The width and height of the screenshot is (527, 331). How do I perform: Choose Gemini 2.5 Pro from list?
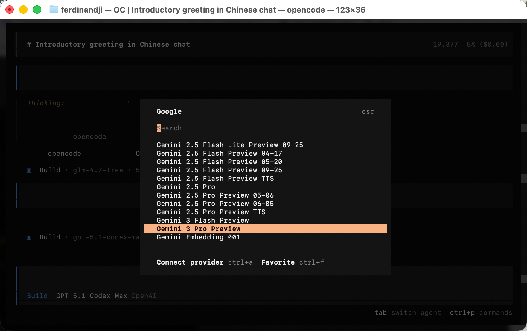186,187
